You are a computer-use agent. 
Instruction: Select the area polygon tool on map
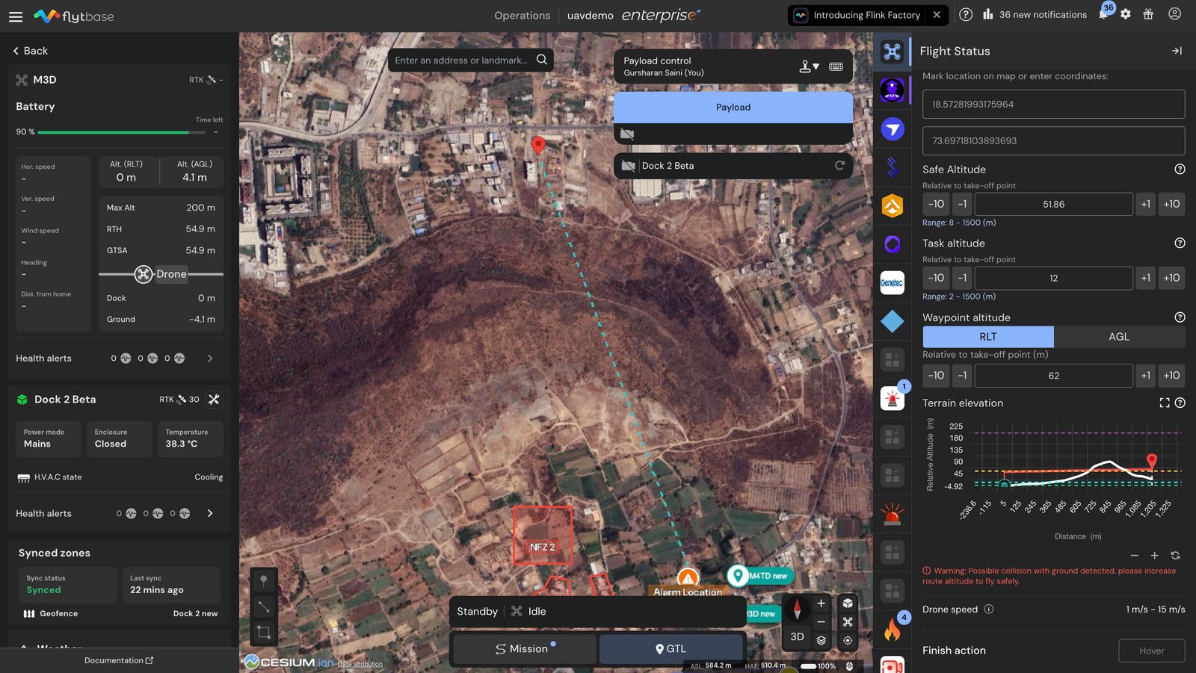click(x=263, y=633)
